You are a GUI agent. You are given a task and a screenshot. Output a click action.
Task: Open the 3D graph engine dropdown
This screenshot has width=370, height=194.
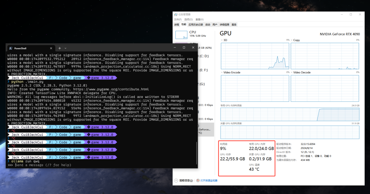(222, 40)
